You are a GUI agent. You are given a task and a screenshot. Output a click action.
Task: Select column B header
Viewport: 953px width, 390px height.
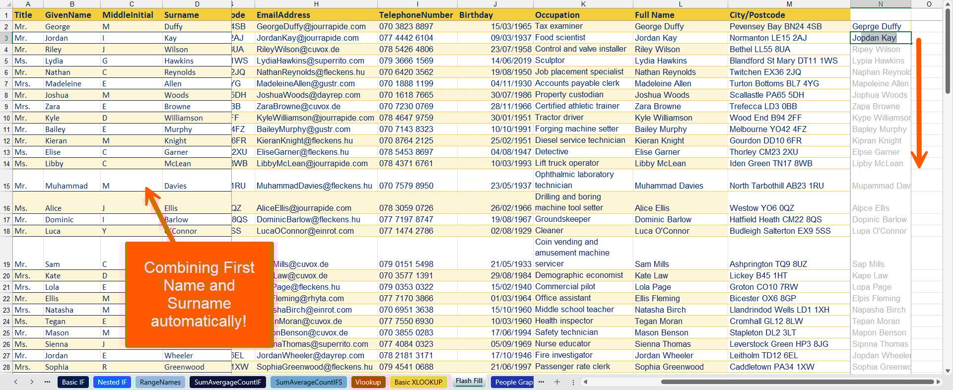click(71, 4)
